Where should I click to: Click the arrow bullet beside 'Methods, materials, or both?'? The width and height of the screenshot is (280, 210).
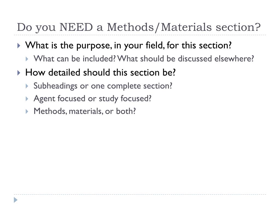27,112
